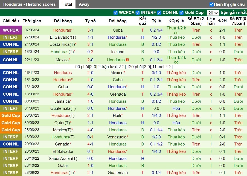Click Qatar in the 28/10/22 match
Screen dimensions: 247x176
point(63,165)
